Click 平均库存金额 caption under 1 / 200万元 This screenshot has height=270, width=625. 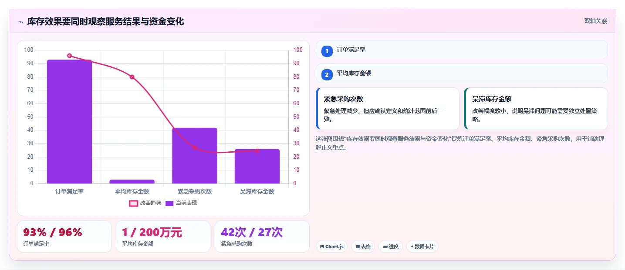pos(138,244)
